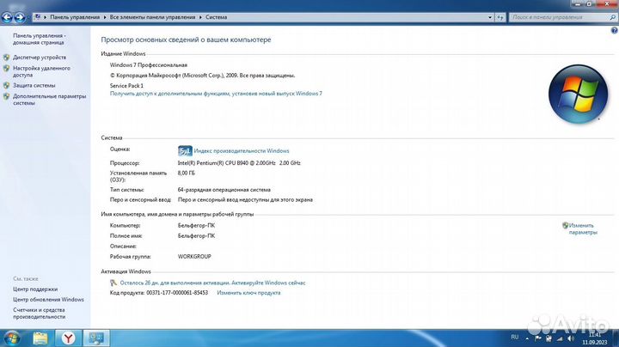Open 'Индекс производительности Windows' link

coord(242,151)
